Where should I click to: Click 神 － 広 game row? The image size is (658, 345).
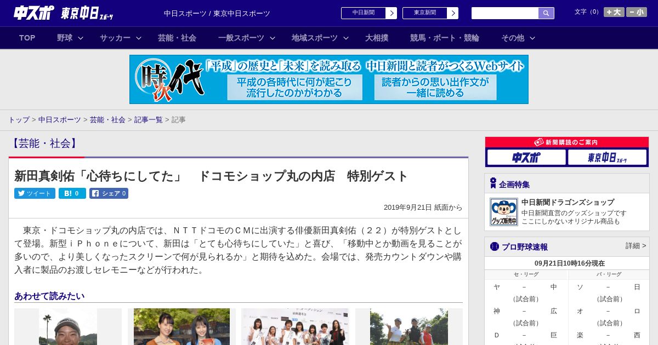coord(525,311)
